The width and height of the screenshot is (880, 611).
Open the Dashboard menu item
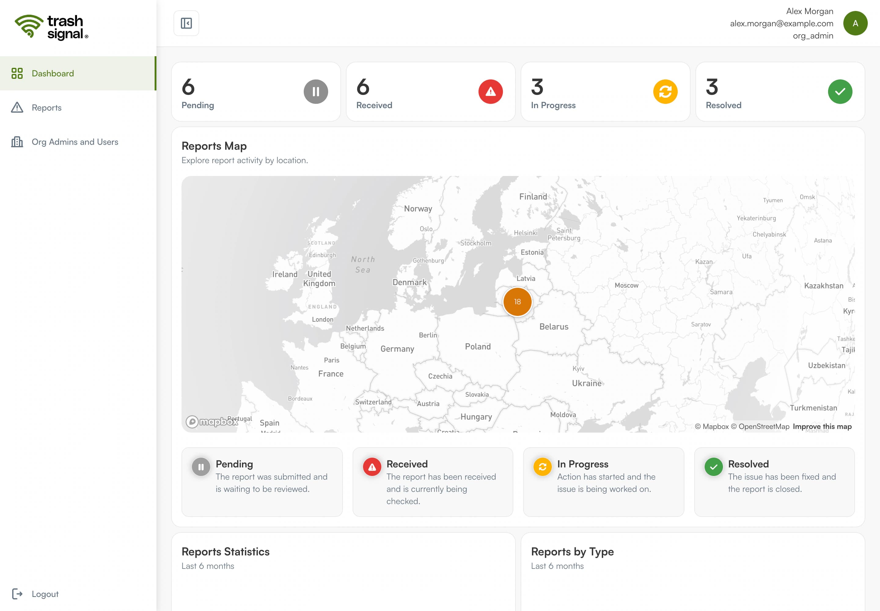pos(78,73)
